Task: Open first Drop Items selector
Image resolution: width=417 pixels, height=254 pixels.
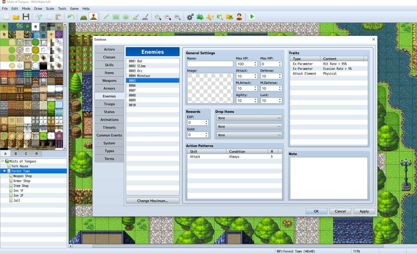Action: tap(249, 118)
